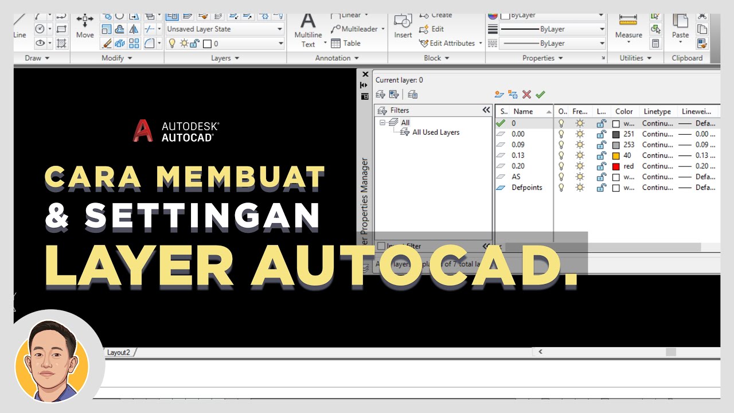Click the Insert block tool
The image size is (734, 413).
(403, 28)
